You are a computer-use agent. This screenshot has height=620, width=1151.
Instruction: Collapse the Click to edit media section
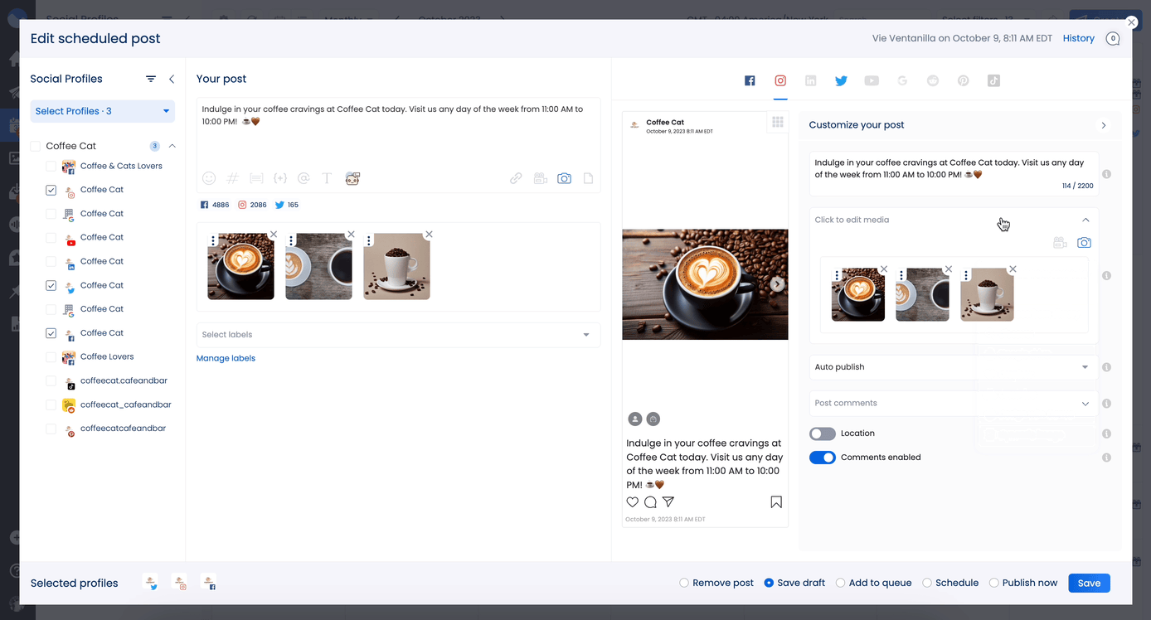click(x=1085, y=220)
